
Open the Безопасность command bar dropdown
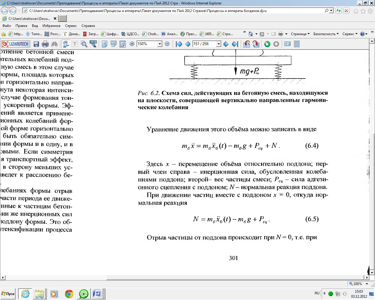coord(326,34)
